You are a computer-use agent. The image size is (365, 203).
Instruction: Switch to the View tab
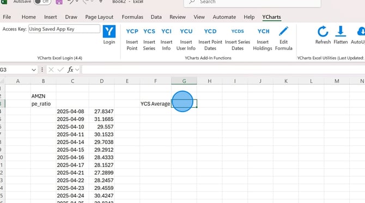pyautogui.click(x=199, y=17)
